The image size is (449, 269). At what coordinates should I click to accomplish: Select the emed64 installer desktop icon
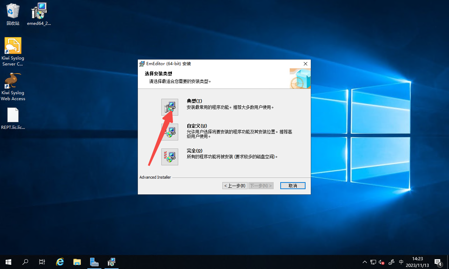(x=39, y=14)
